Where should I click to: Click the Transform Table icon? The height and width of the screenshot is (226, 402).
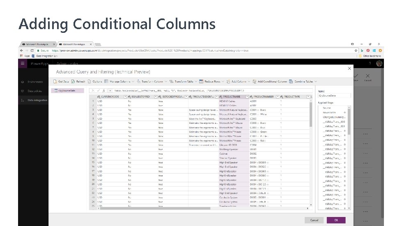click(171, 81)
